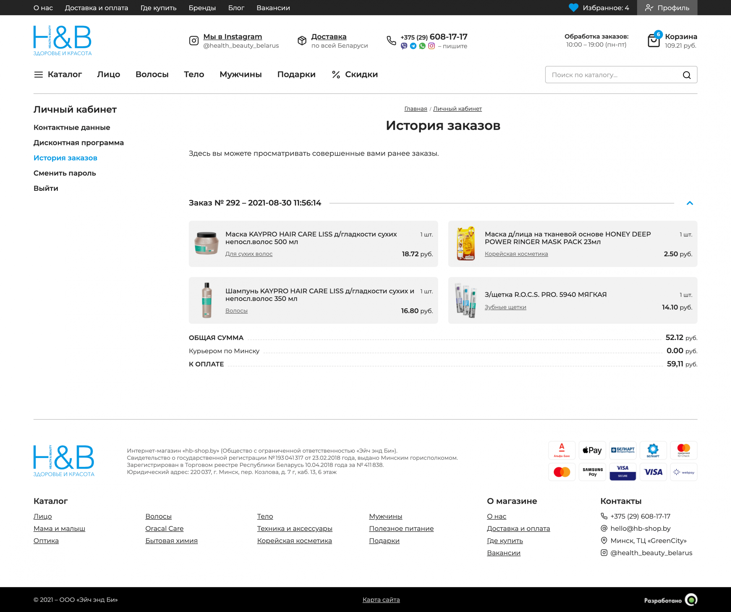The height and width of the screenshot is (612, 731).
Task: Open О нас in top bar
Action: (x=43, y=8)
